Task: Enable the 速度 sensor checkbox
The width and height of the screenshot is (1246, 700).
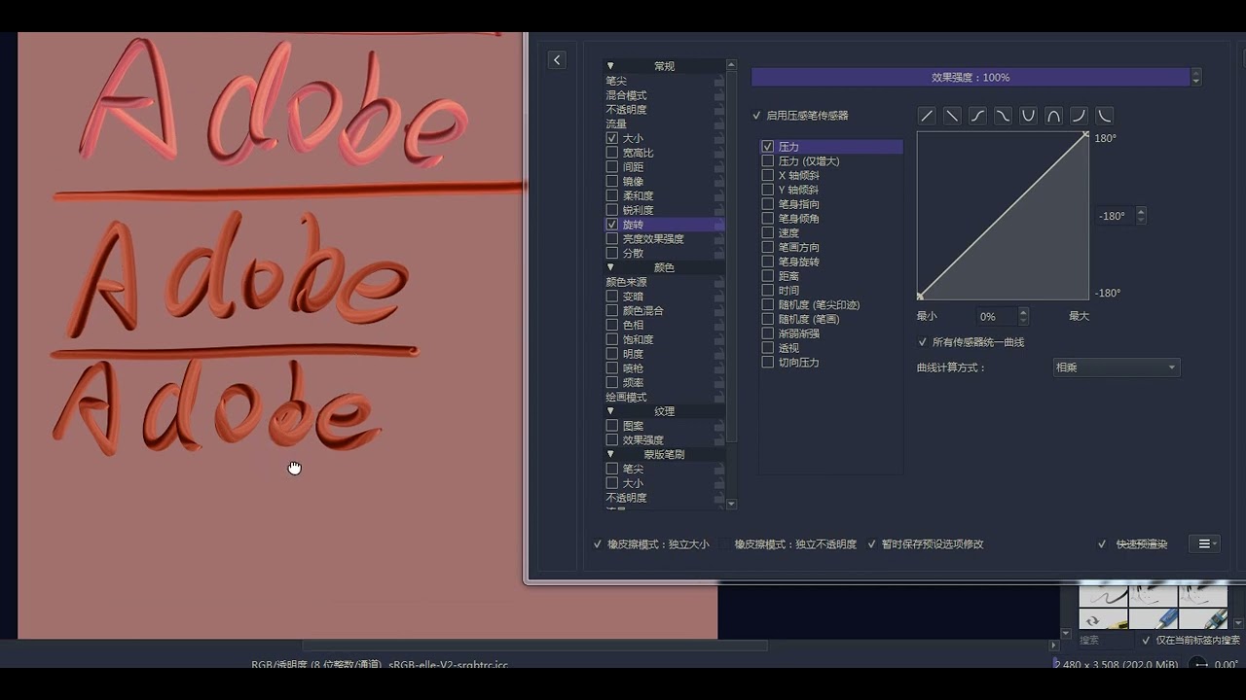Action: click(x=768, y=233)
